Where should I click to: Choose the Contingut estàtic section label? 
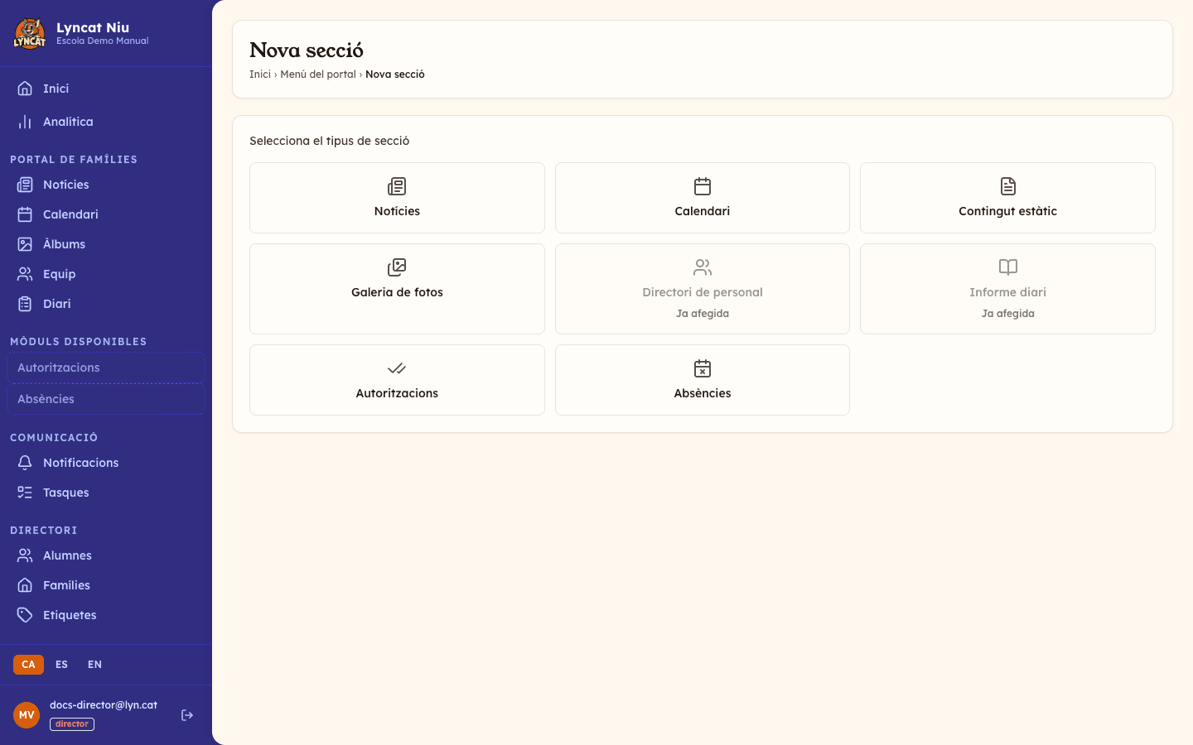pos(1008,211)
